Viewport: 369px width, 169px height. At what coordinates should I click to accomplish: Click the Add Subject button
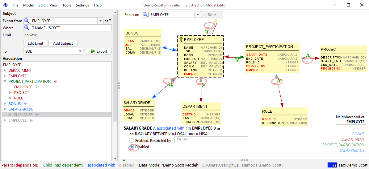63,43
